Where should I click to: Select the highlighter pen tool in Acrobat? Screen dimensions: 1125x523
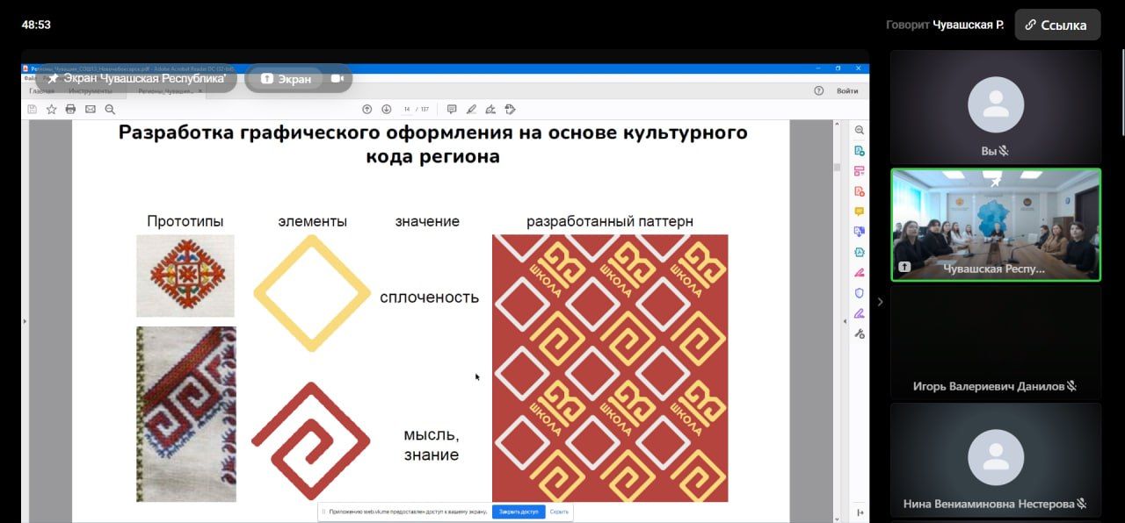[471, 110]
